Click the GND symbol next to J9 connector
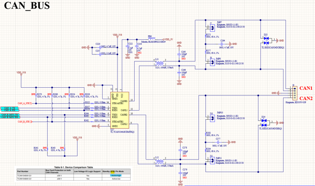The image size is (315, 186). [x=276, y=93]
